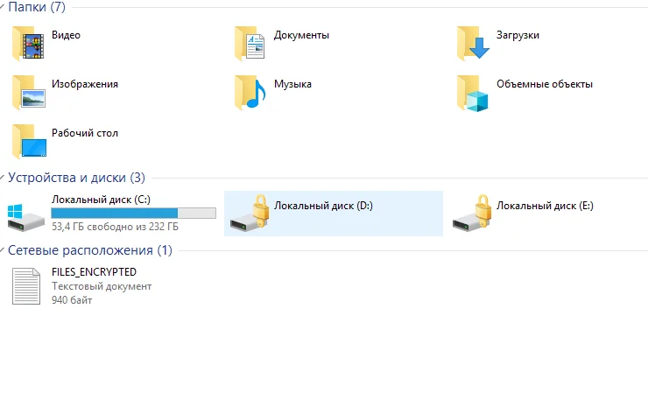Open the Документы folder icon

[x=250, y=43]
